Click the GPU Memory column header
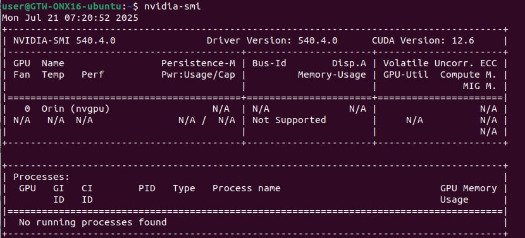 click(x=469, y=188)
